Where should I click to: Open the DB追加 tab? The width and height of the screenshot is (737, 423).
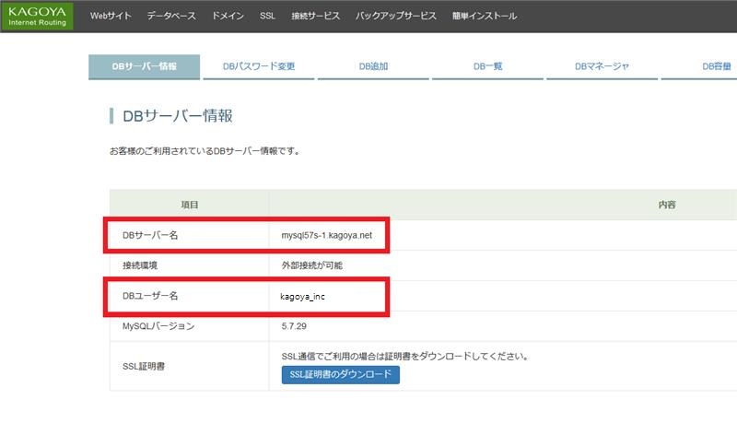click(373, 67)
